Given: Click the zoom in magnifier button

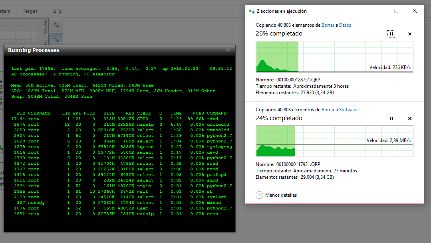Looking at the screenshot, I should [x=56, y=25].
